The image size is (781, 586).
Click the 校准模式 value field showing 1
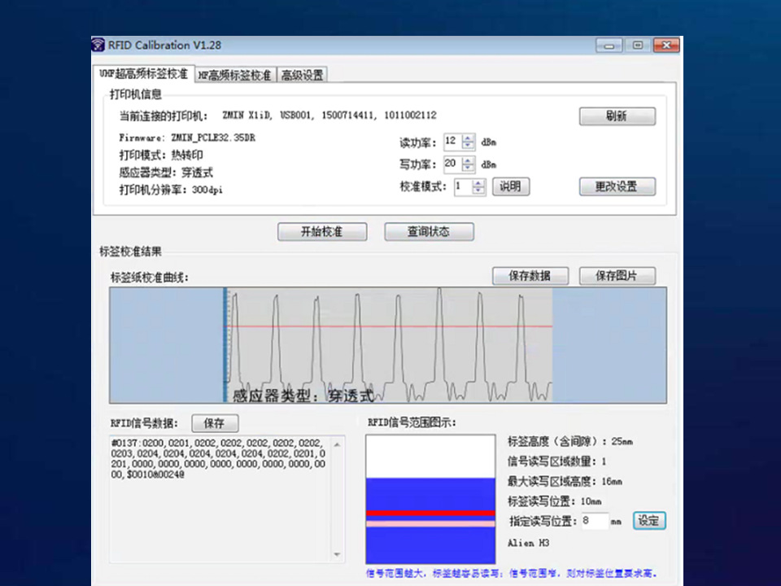tap(463, 187)
